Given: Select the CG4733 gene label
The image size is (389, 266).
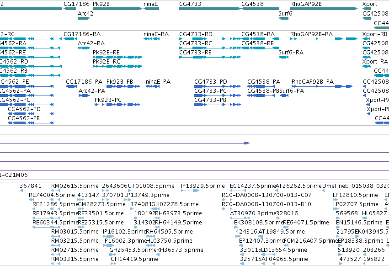Looking at the screenshot, I should pyautogui.click(x=190, y=4).
